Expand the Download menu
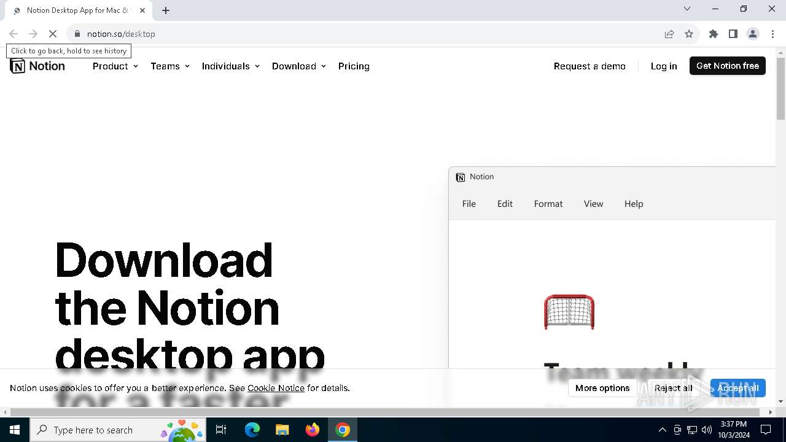Image resolution: width=786 pixels, height=442 pixels. [299, 66]
